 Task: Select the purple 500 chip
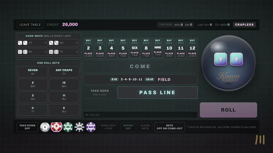(91, 127)
